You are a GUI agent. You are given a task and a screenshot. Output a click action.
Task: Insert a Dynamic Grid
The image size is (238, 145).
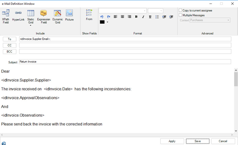pos(57,17)
